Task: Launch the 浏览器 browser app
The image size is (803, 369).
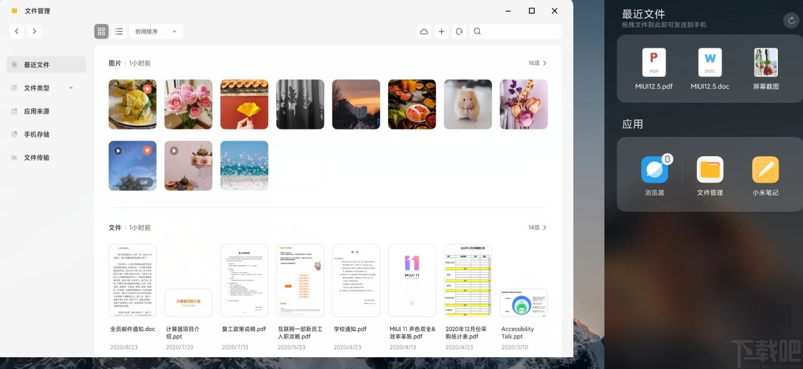Action: pyautogui.click(x=654, y=170)
